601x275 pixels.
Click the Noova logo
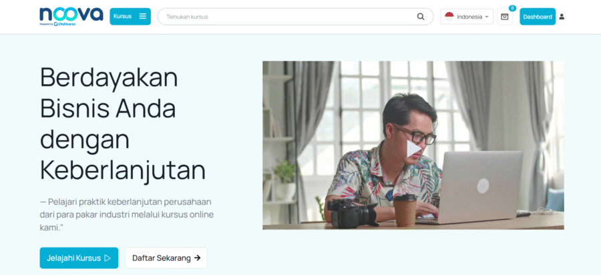pos(71,14)
